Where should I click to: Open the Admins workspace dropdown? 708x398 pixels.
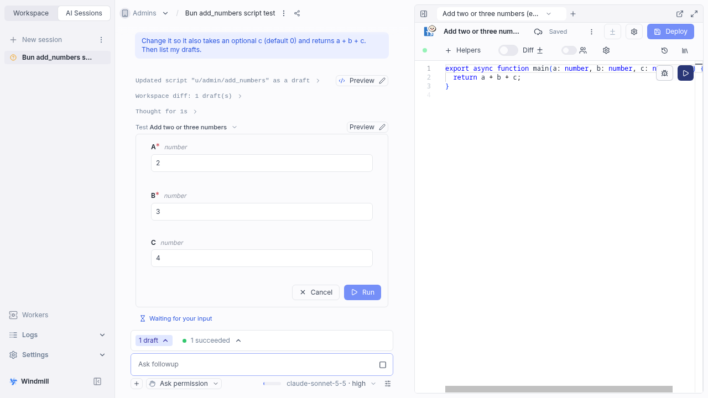pos(145,13)
